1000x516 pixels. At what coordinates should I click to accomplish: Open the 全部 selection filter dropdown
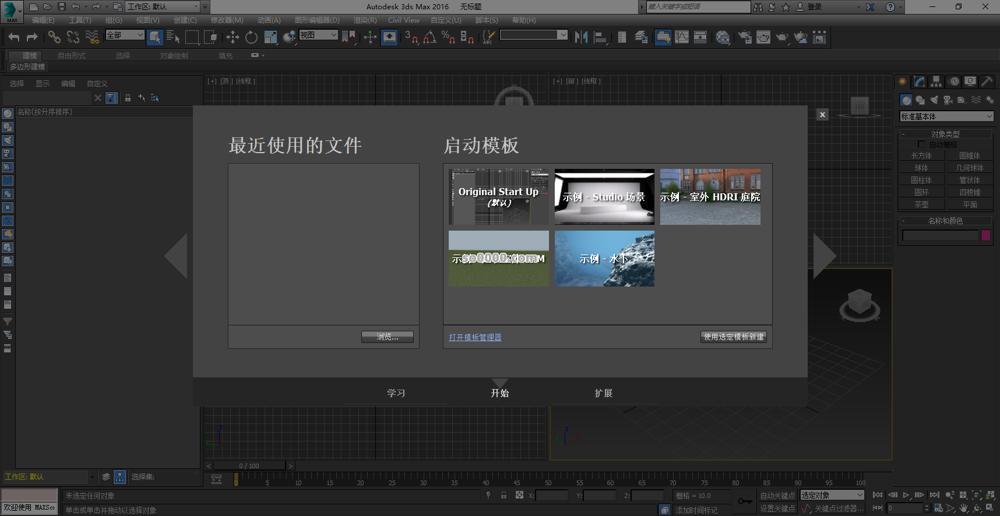(125, 35)
